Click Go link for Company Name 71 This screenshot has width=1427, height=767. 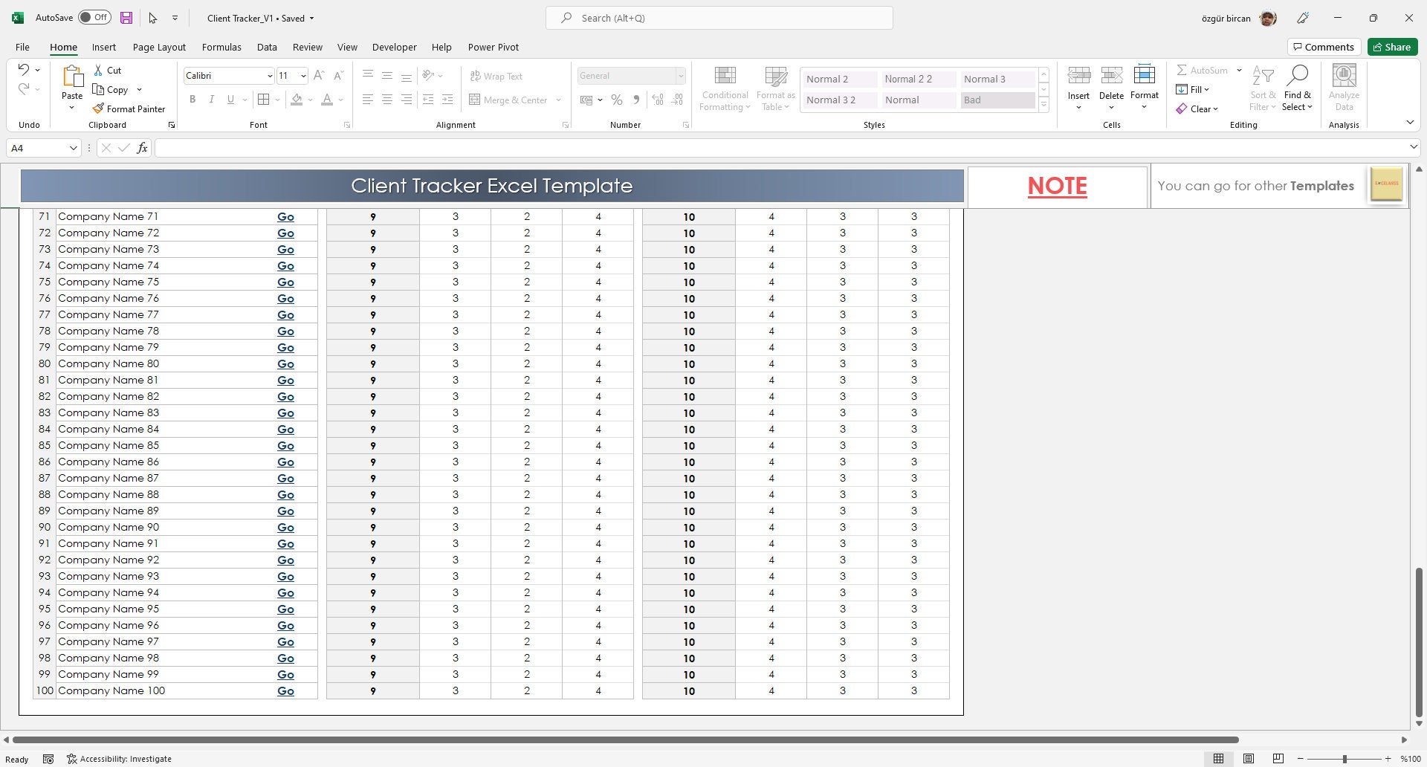[285, 217]
